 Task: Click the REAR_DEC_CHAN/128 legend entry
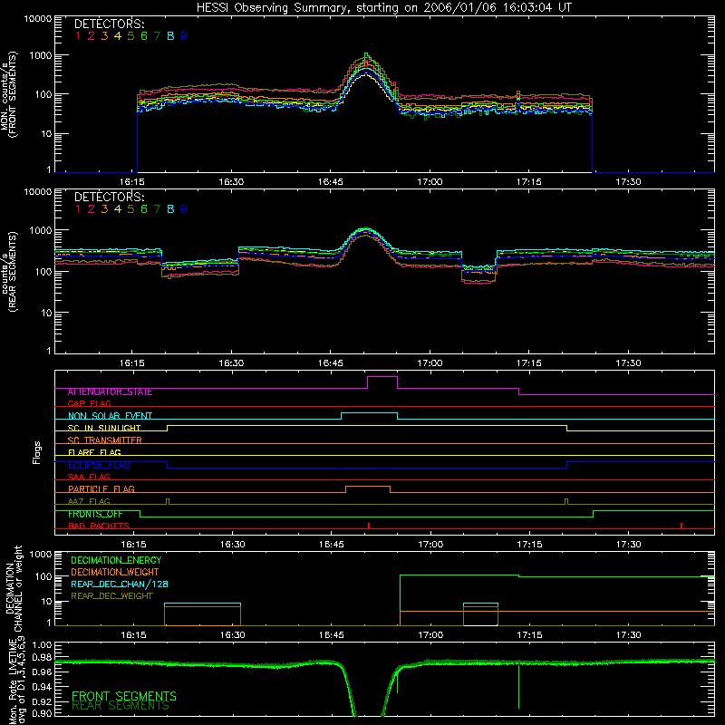[120, 585]
